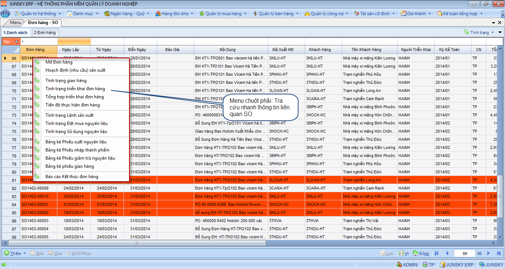This screenshot has width=505, height=269.
Task: Click Mở Đơn hàng in context menu
Action: (59, 62)
